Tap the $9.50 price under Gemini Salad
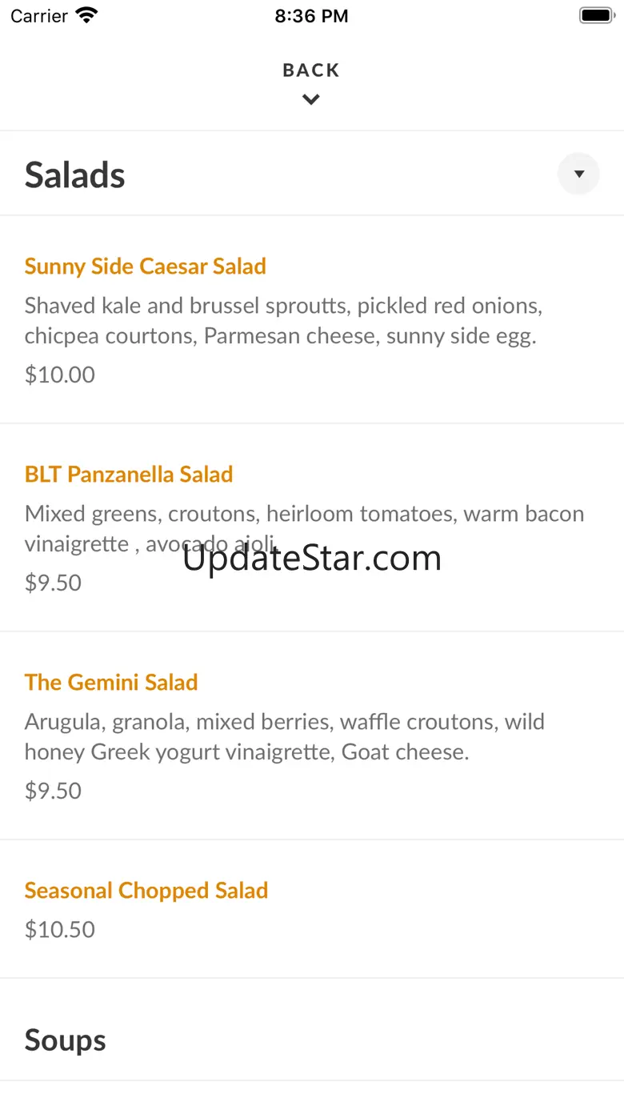 54,791
